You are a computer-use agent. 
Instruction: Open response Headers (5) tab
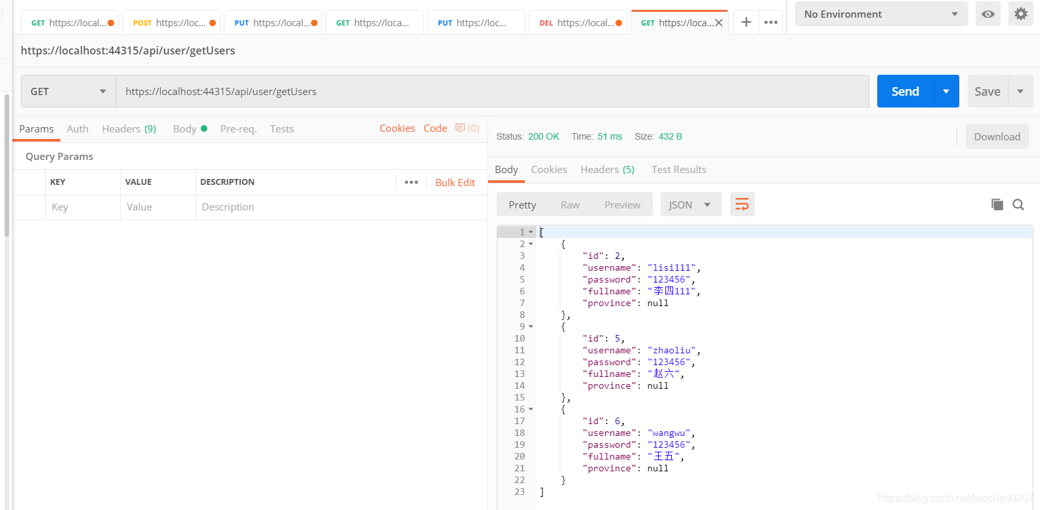608,170
